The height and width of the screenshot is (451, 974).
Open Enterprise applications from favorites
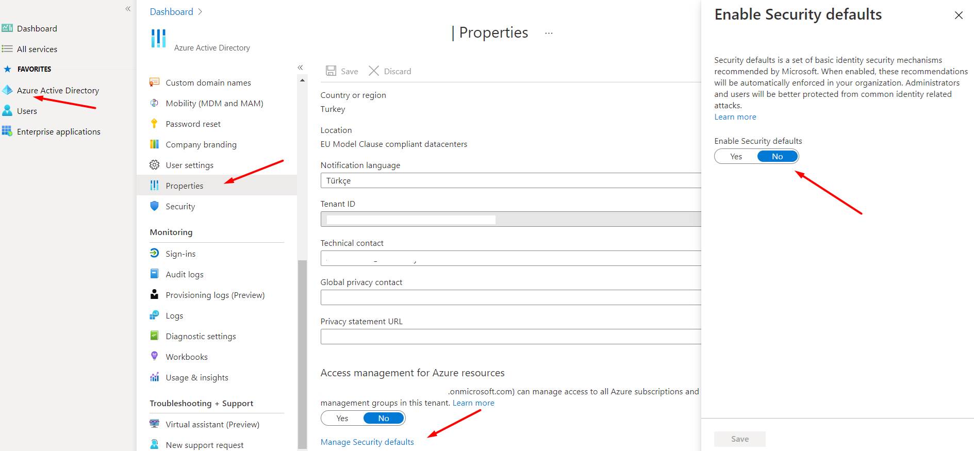click(58, 132)
